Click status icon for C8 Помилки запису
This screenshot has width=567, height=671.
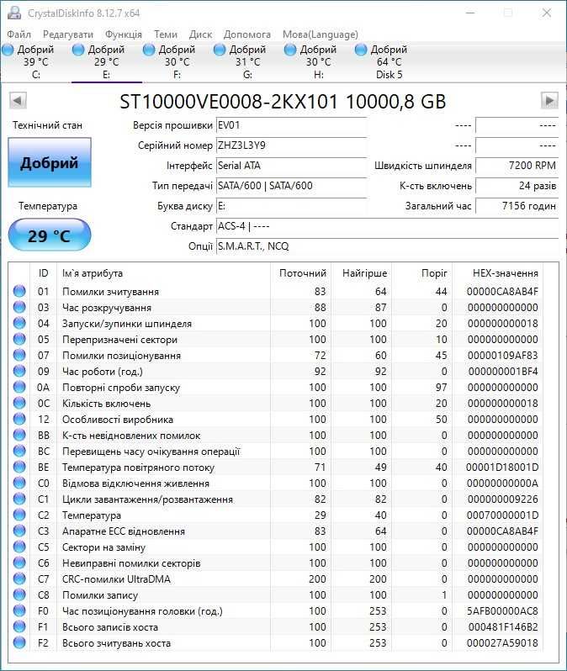point(19,594)
